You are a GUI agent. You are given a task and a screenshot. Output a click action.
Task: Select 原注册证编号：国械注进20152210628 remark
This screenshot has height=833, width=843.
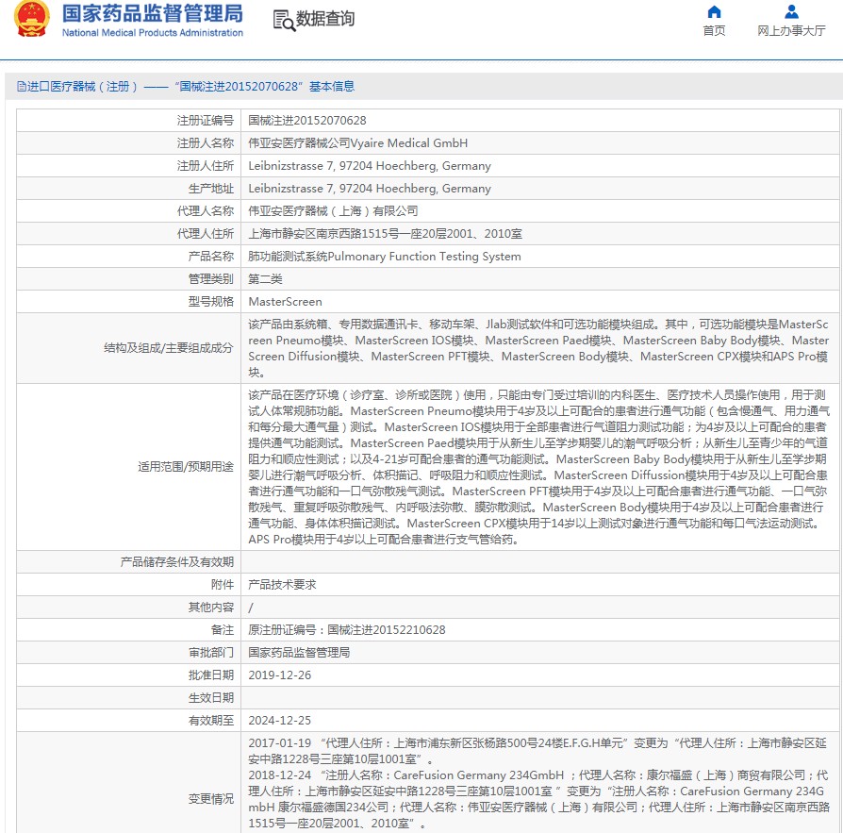347,630
